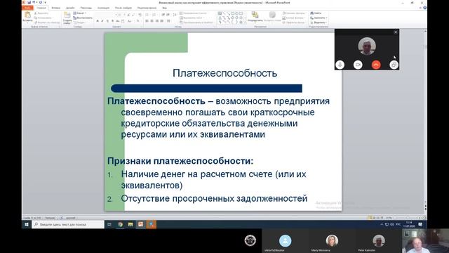Open the Раздел section dropdown

coord(79,22)
